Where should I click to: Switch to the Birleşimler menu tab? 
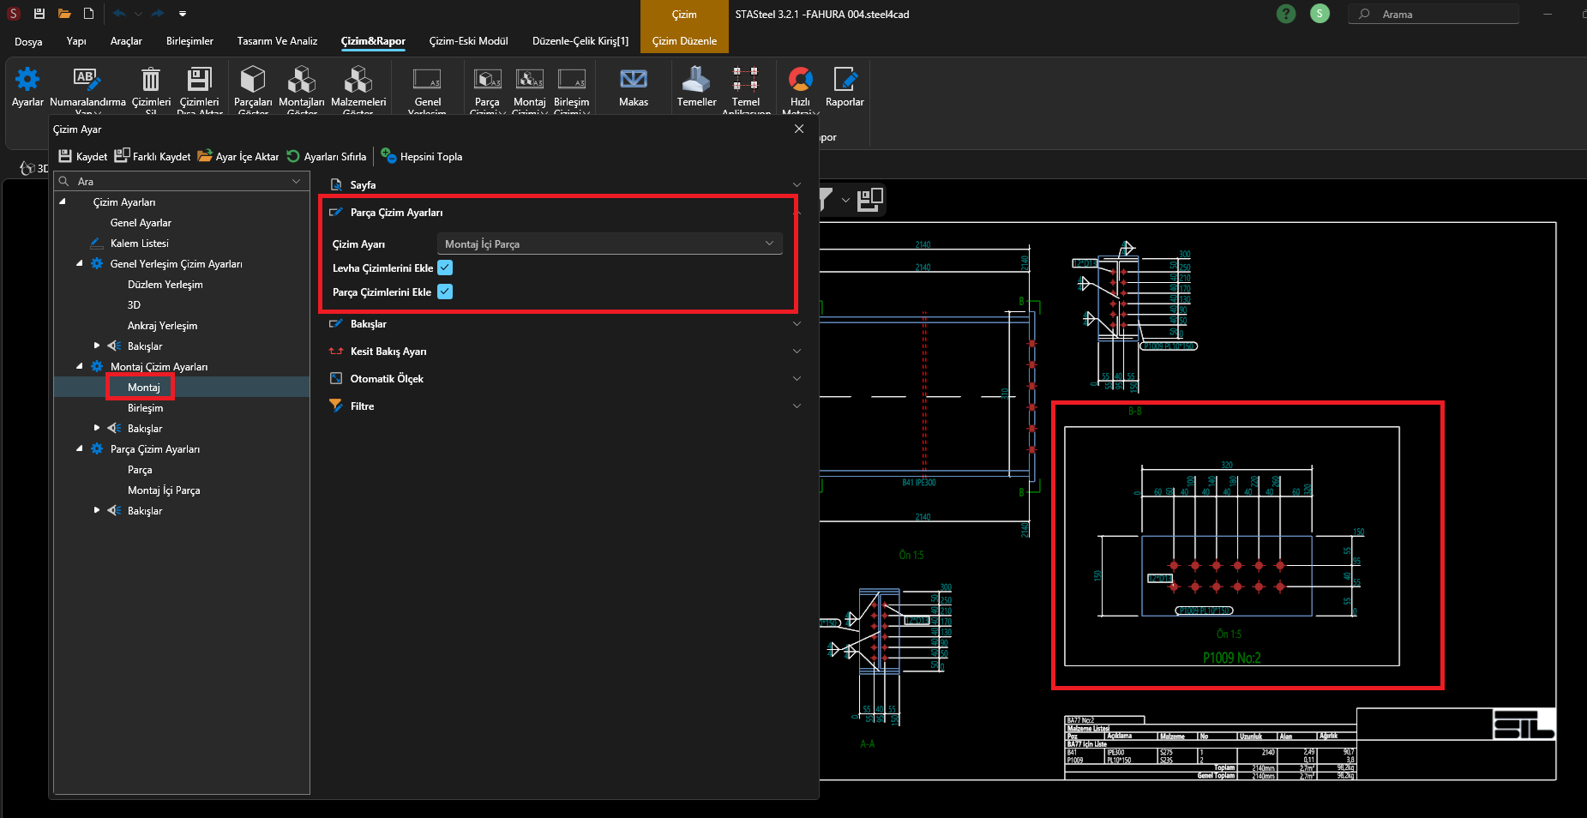tap(189, 41)
